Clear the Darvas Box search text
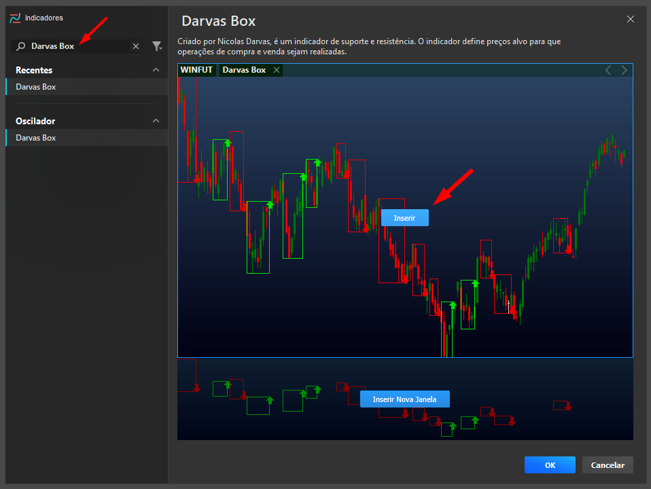651x489 pixels. point(135,46)
